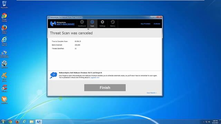221x124 pixels.
Task: Switch to the History tab
Action: point(113,23)
